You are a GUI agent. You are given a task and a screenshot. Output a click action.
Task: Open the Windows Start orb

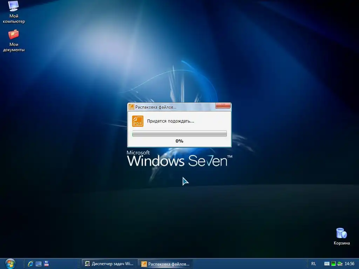10,264
